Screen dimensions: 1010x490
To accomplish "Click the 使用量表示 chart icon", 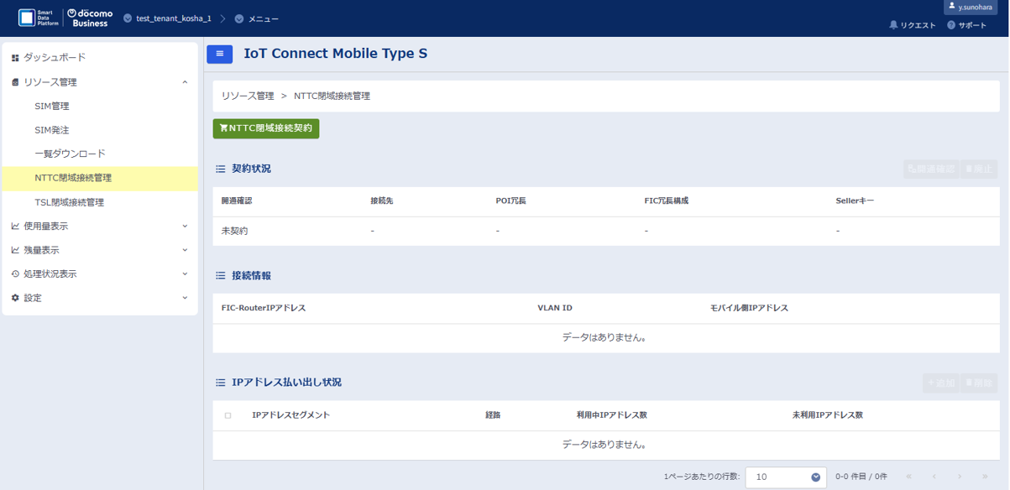I will point(15,227).
